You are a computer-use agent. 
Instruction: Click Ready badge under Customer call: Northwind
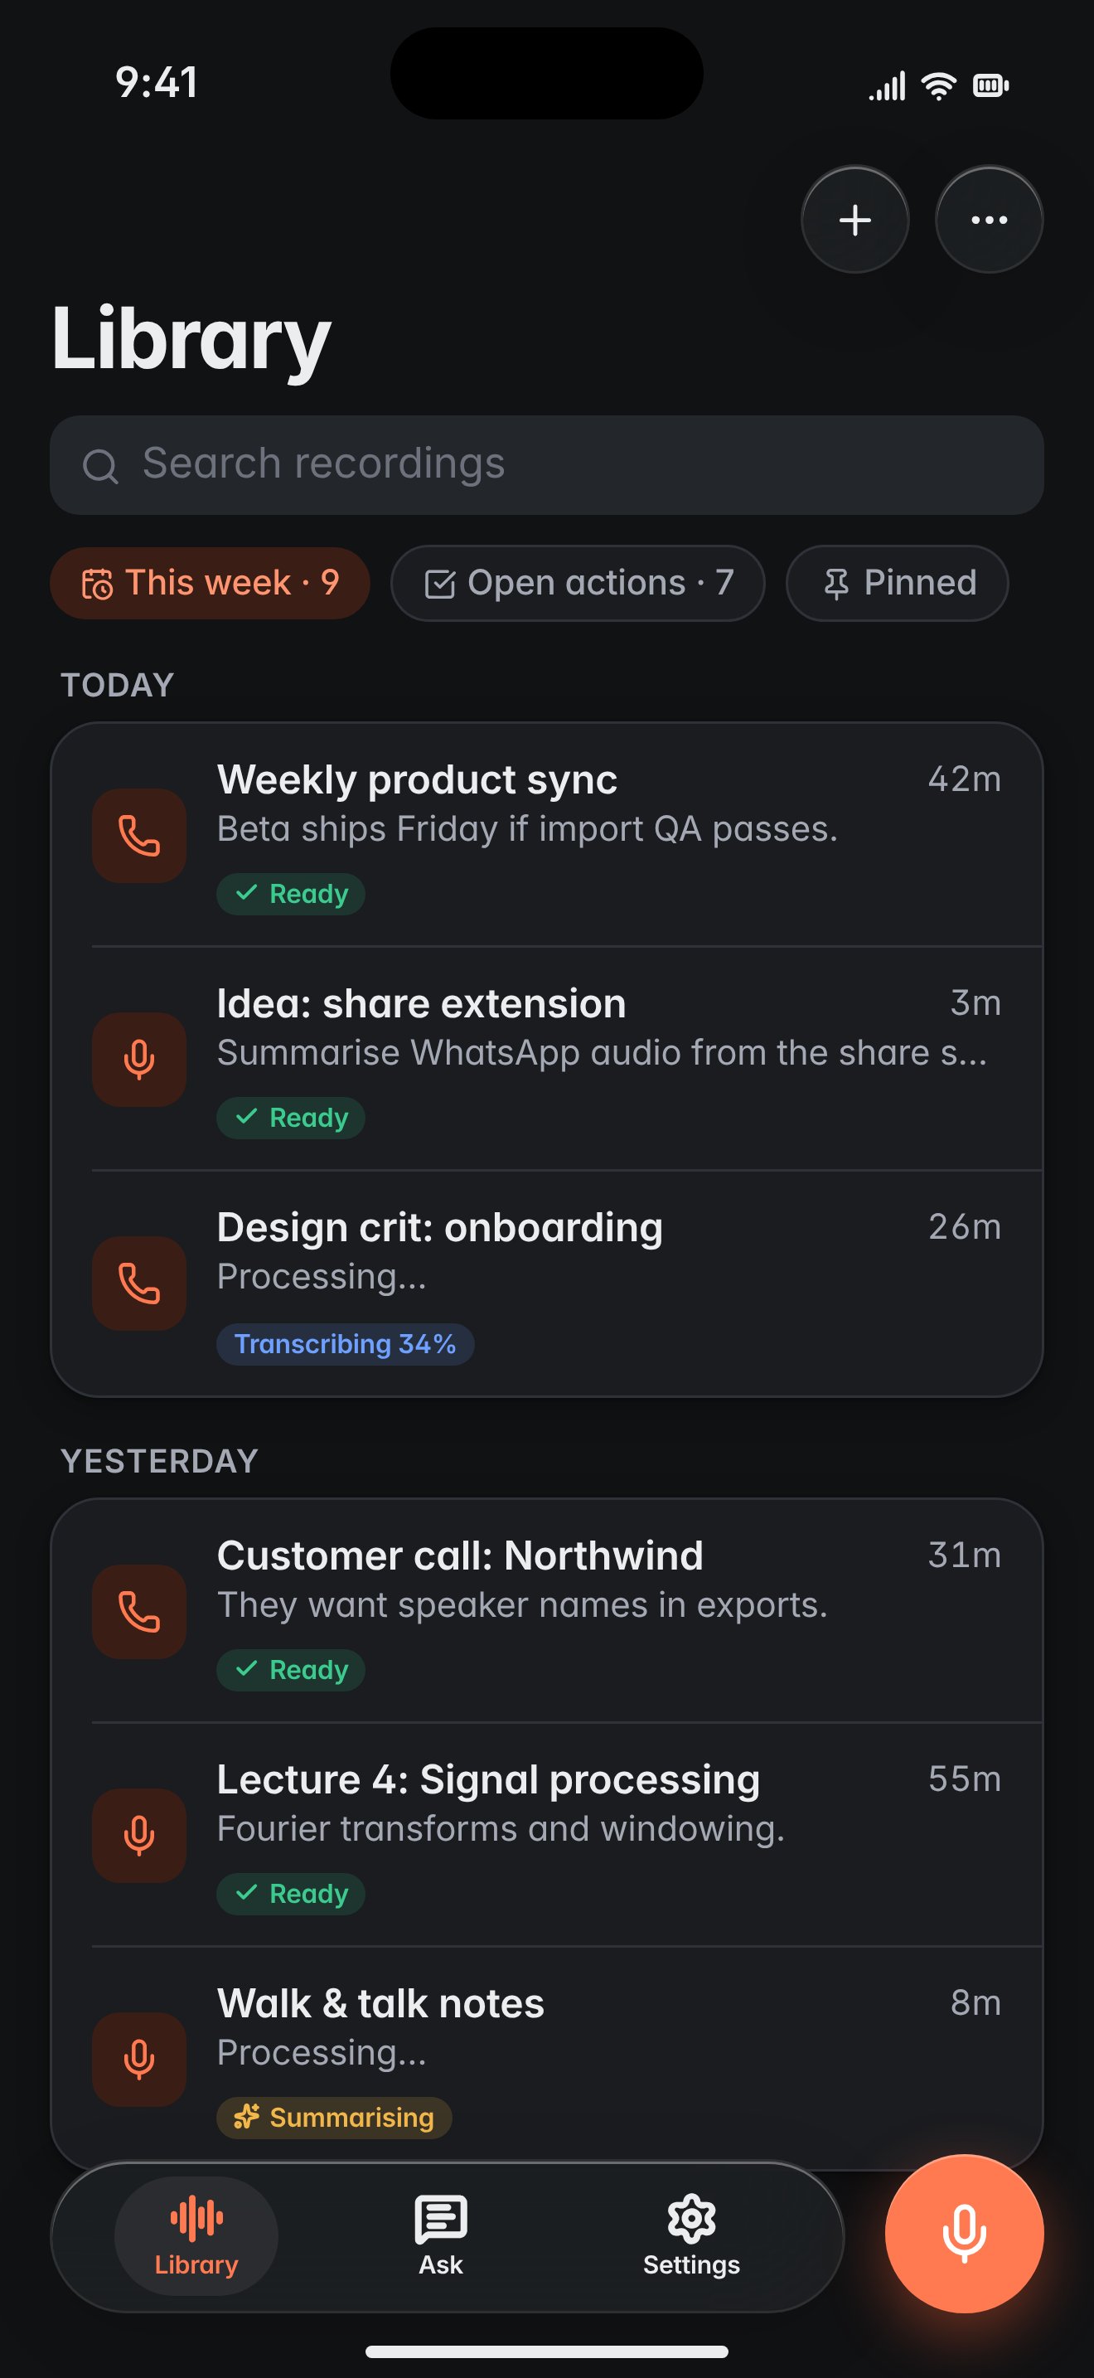tap(291, 1670)
